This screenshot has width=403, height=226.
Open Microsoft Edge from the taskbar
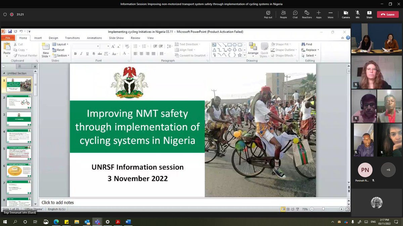56,222
